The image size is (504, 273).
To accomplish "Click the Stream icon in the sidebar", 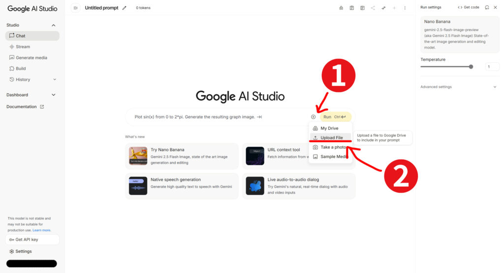I will (x=12, y=47).
